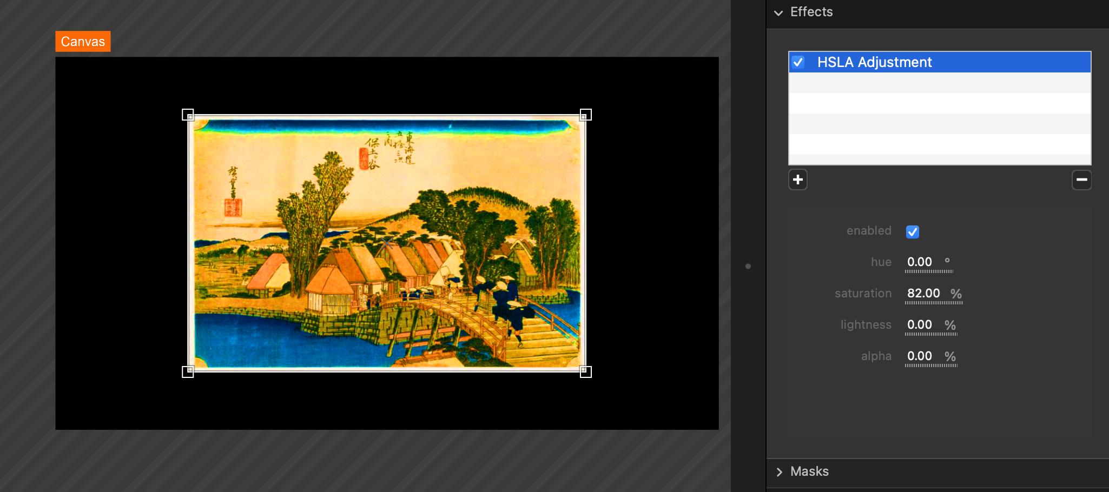Click the first empty row in effects list
Screen dimensions: 1109x492
pos(939,83)
